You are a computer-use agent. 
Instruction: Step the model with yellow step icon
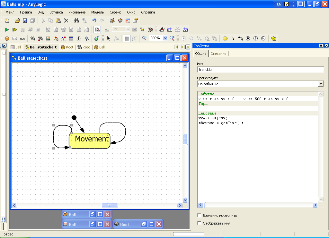tap(15, 30)
